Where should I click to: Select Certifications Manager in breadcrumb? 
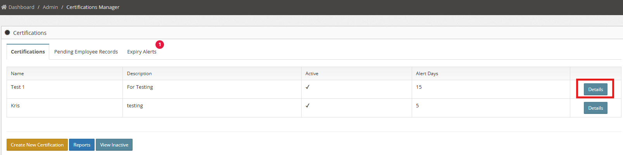(93, 7)
